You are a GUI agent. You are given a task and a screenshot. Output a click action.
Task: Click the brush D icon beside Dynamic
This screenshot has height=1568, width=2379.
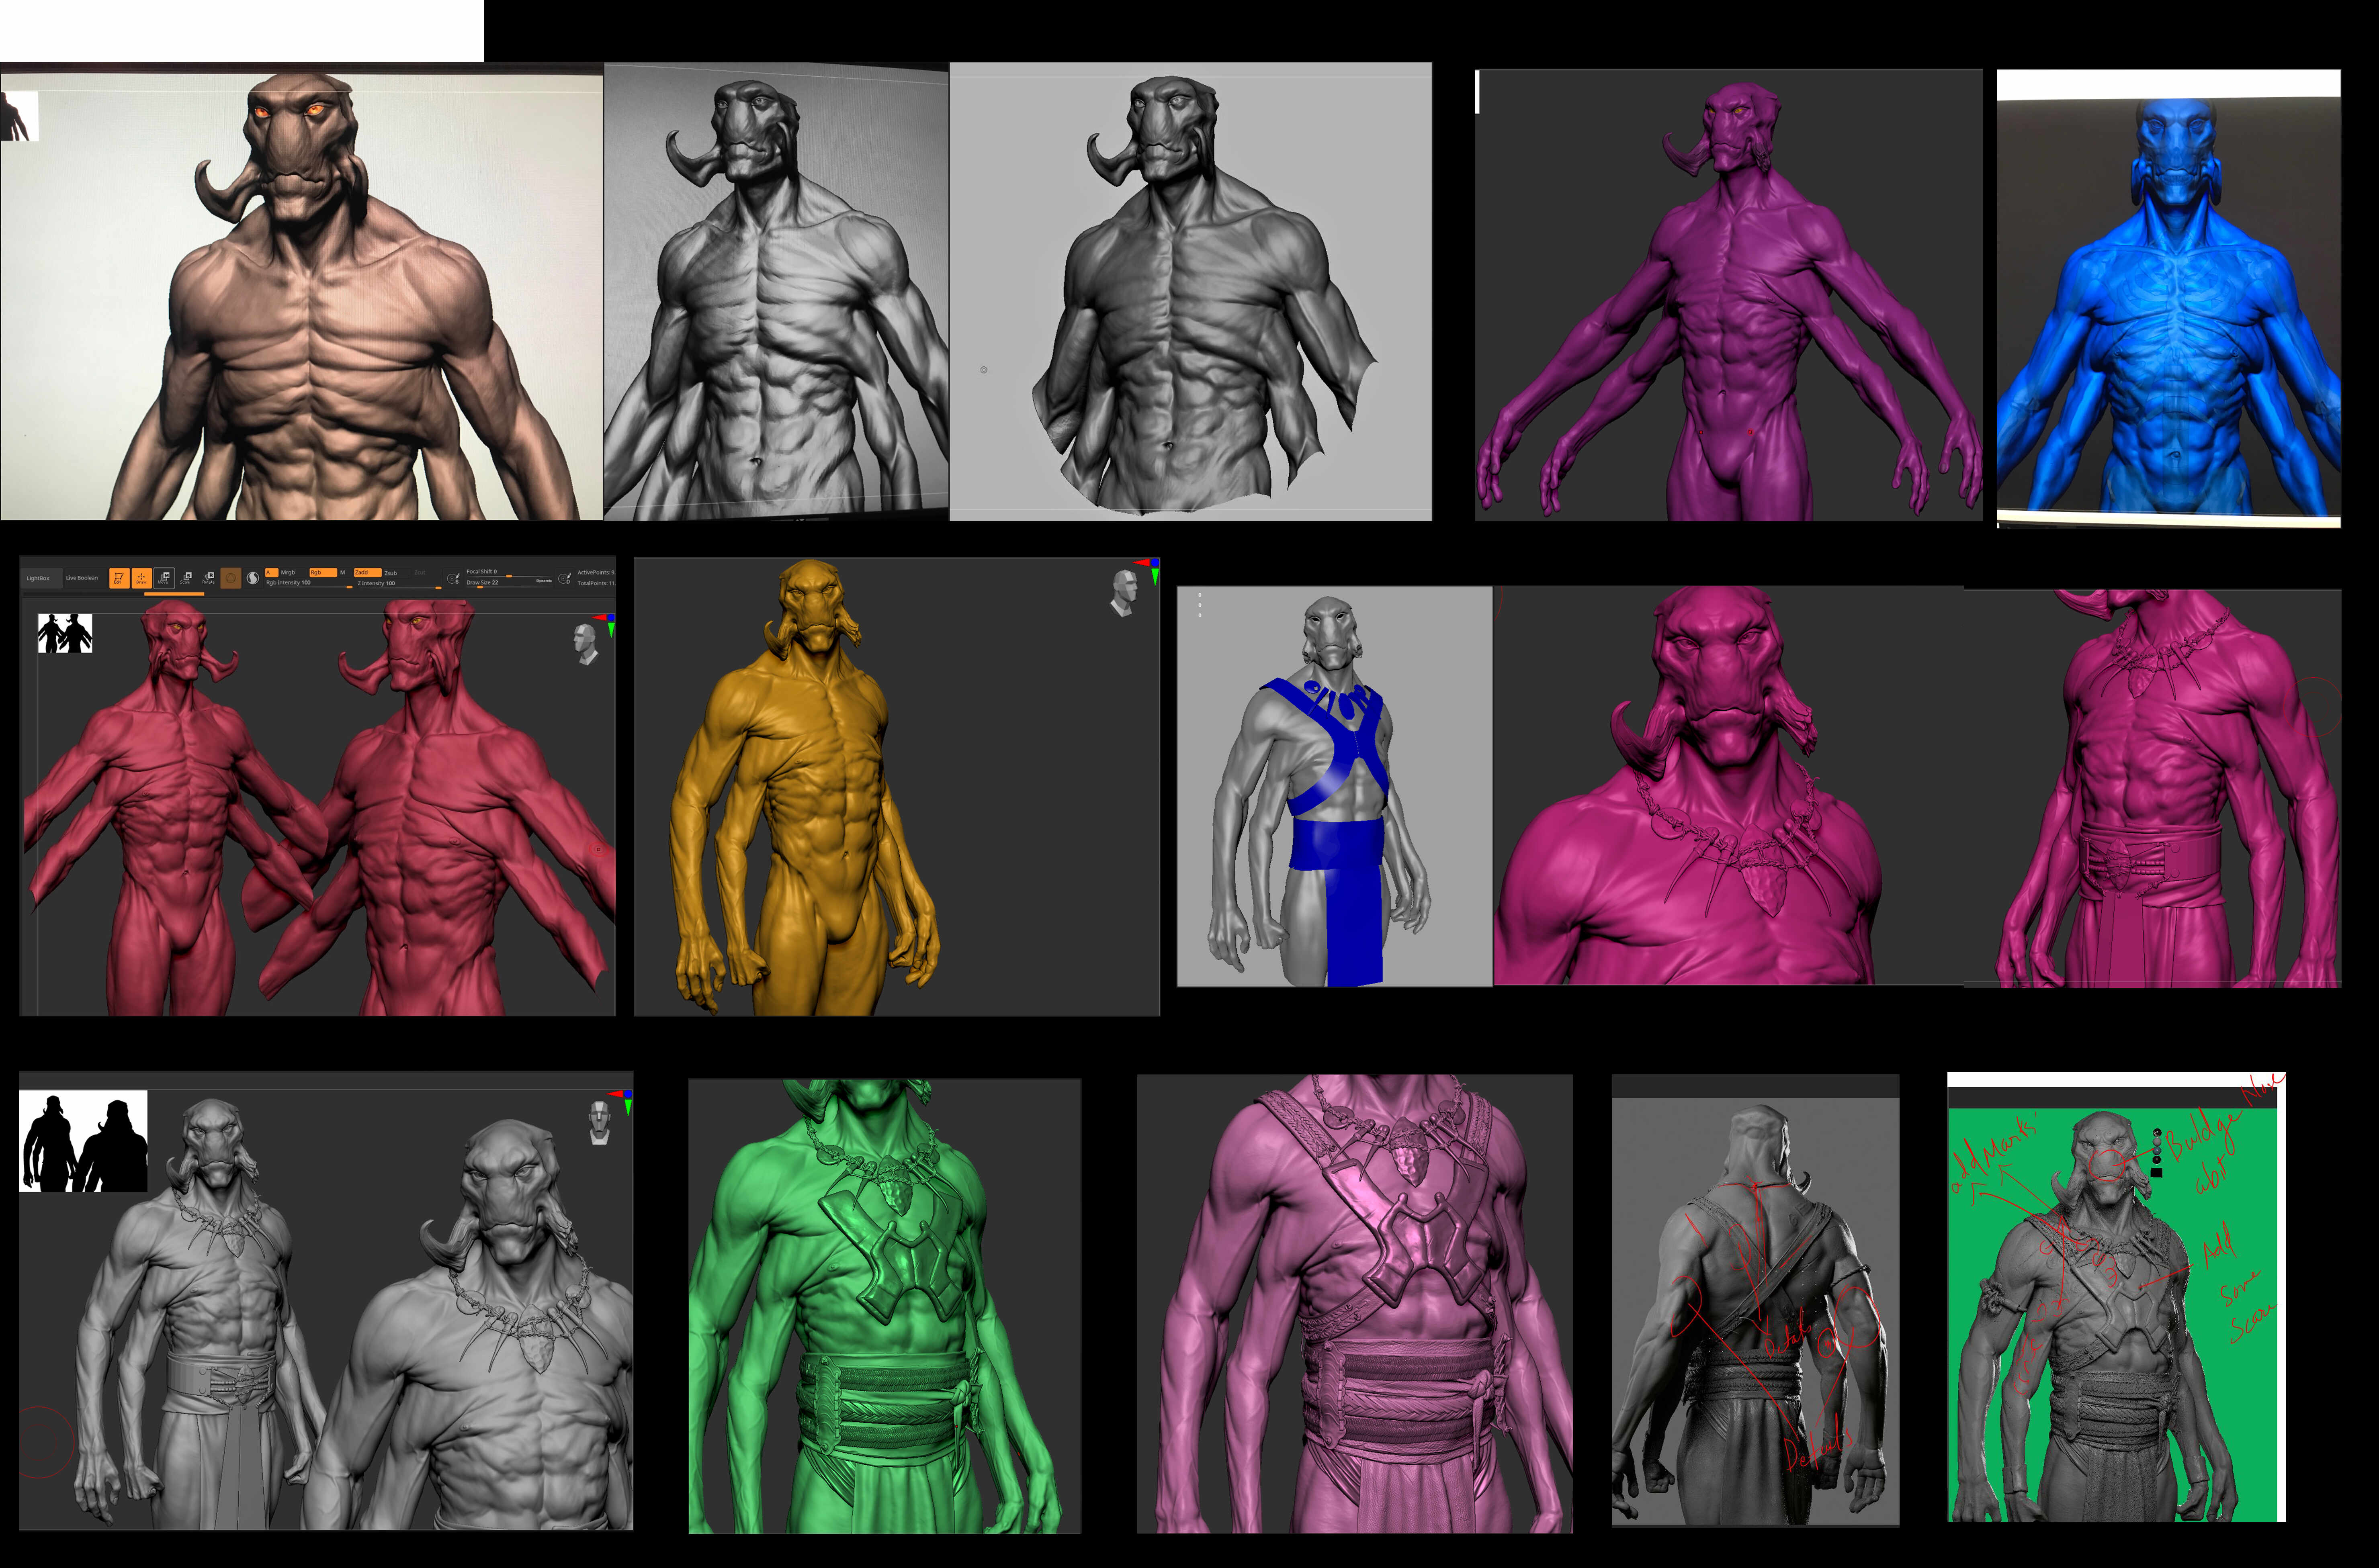click(x=565, y=579)
